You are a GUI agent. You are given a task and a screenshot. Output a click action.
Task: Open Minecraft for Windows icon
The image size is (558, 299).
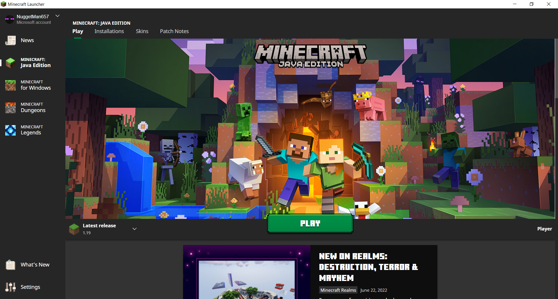(10, 85)
